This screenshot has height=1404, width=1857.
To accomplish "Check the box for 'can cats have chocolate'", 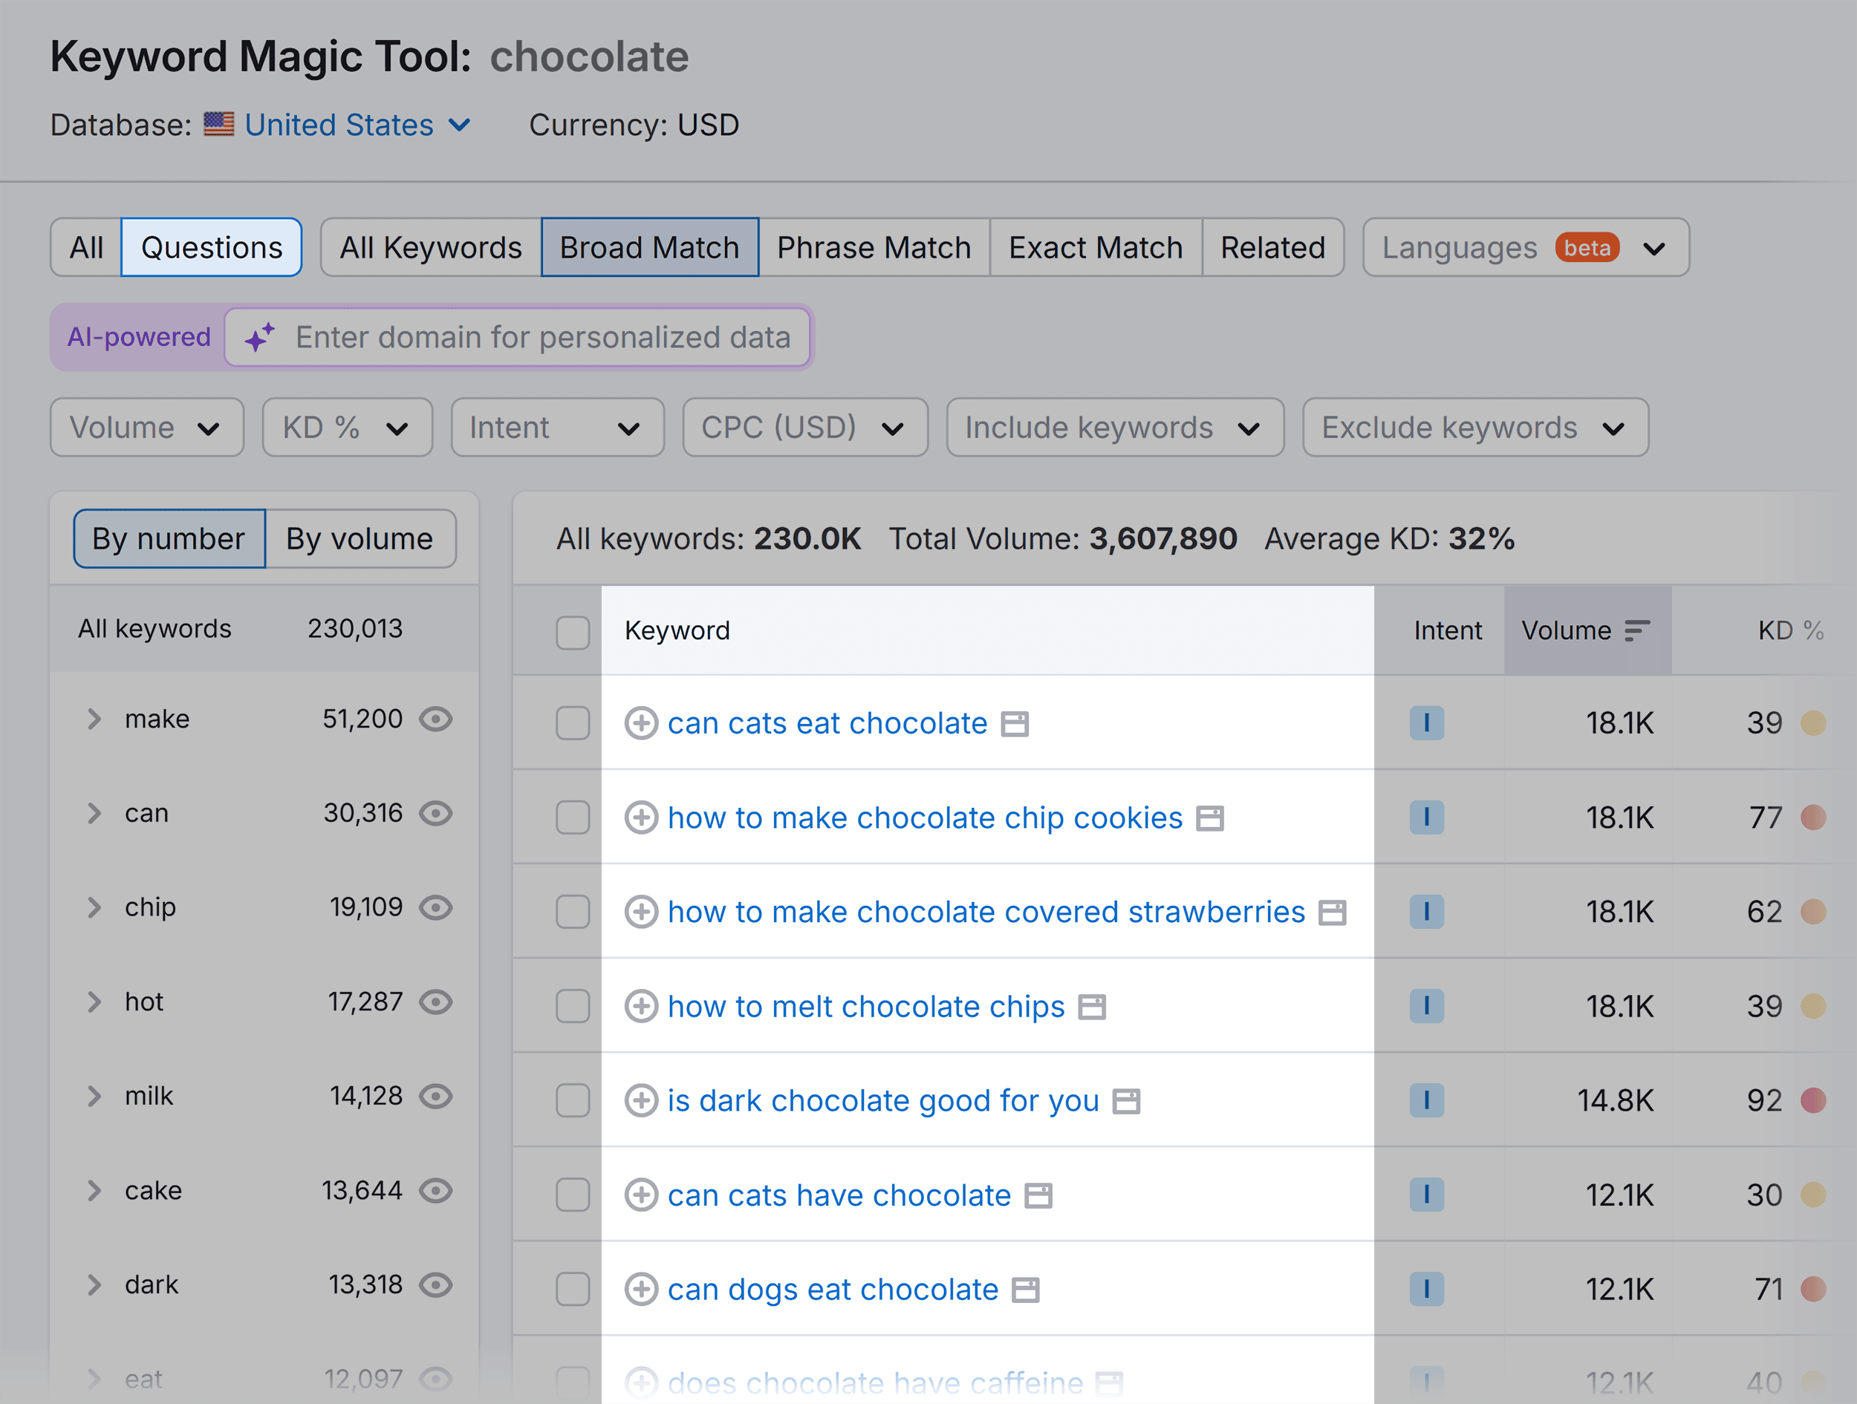I will tap(573, 1194).
